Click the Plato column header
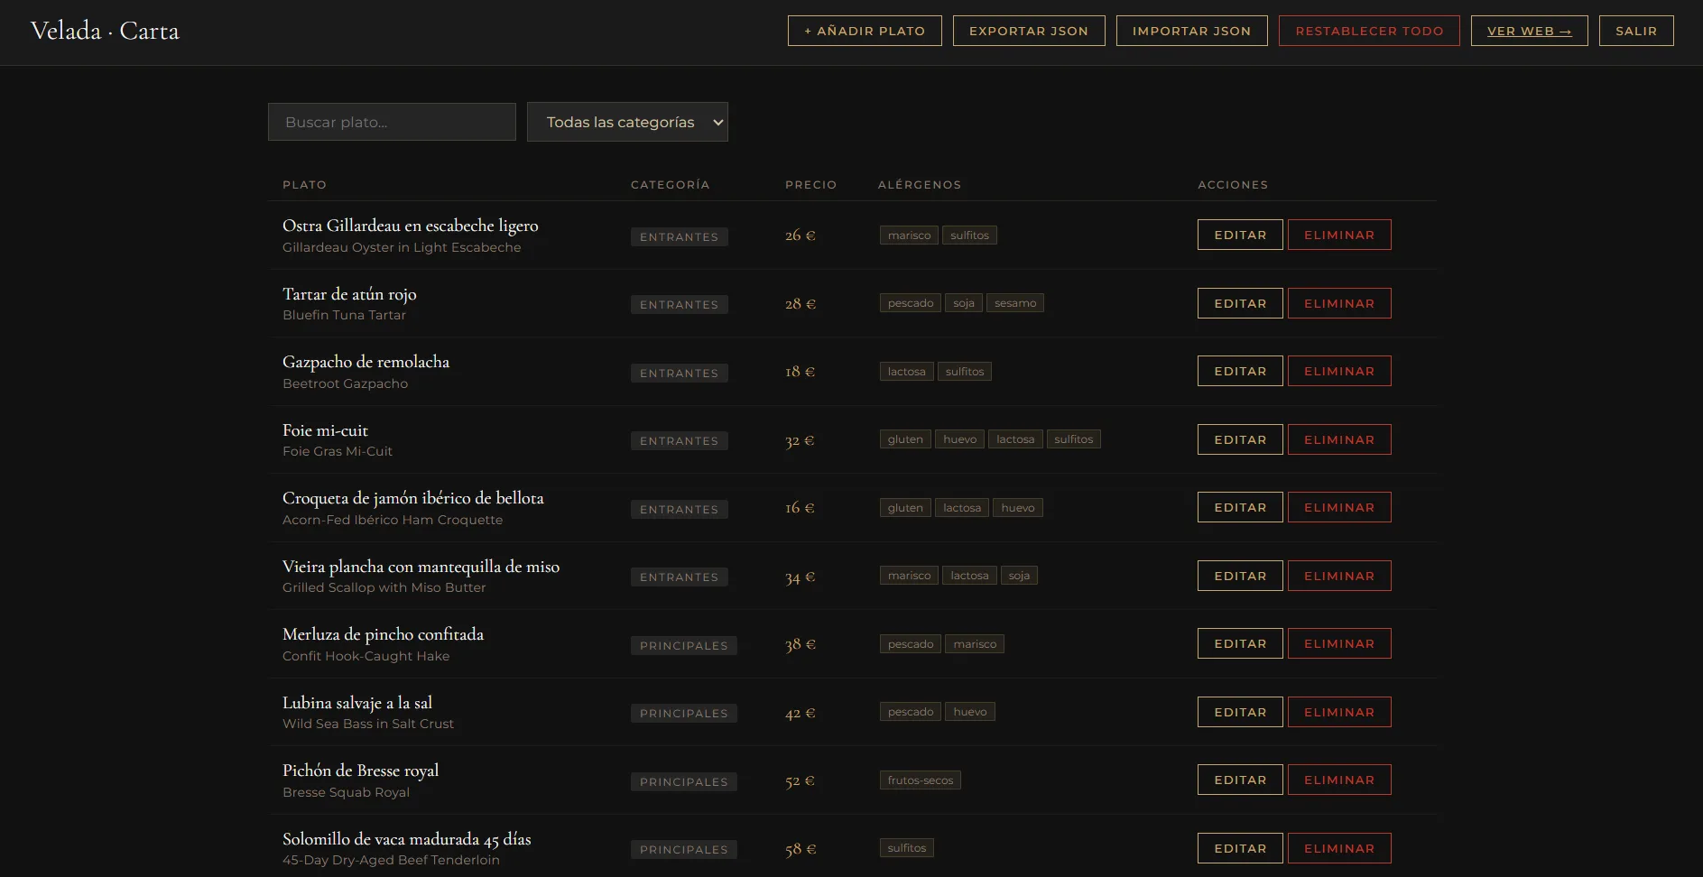This screenshot has height=877, width=1703. pyautogui.click(x=304, y=184)
